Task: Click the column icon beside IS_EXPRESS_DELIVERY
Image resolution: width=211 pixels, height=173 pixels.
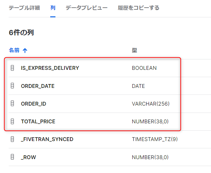Action: [x=12, y=68]
